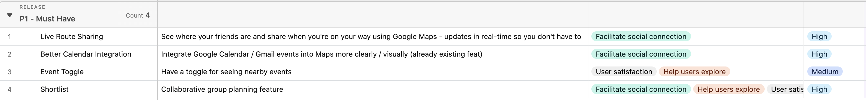Click the Facilitate social connection tag in row 2
Screen dimensions: 866x100
641,54
